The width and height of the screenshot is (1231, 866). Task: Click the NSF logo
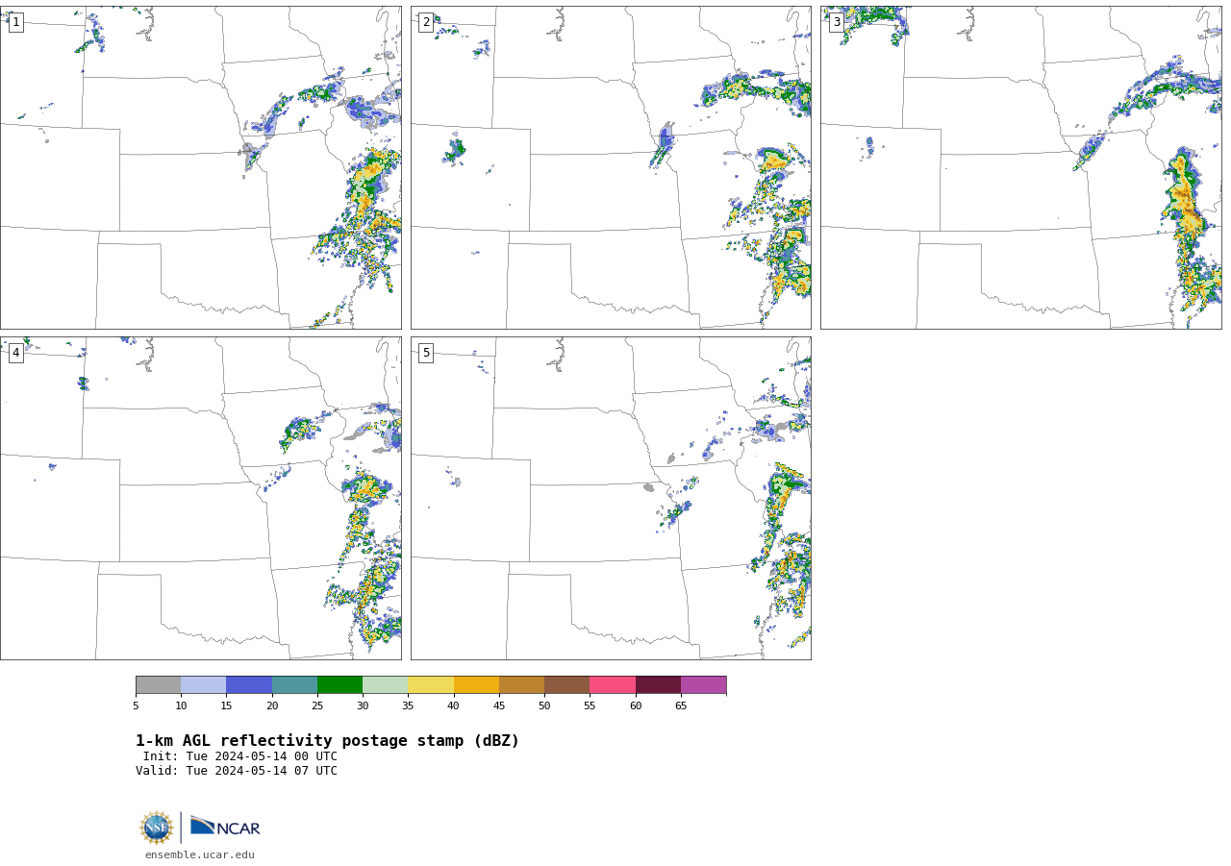157,828
